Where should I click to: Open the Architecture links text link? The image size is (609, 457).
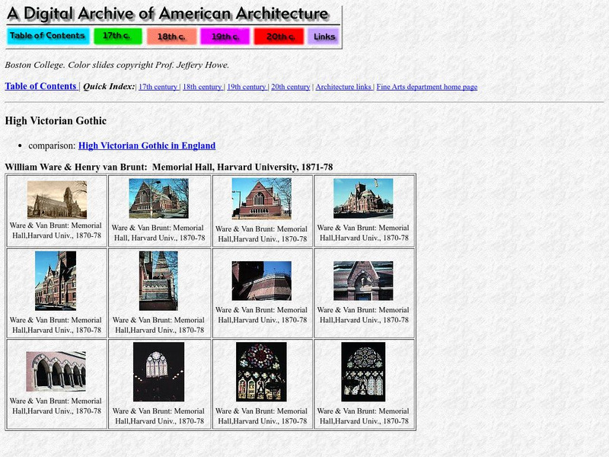coord(343,87)
